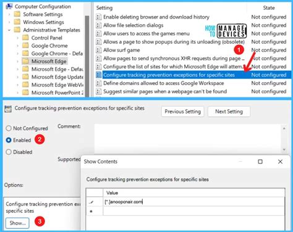Select the Google Chrome tree item
Image resolution: width=293 pixels, height=232 pixels.
(x=49, y=46)
